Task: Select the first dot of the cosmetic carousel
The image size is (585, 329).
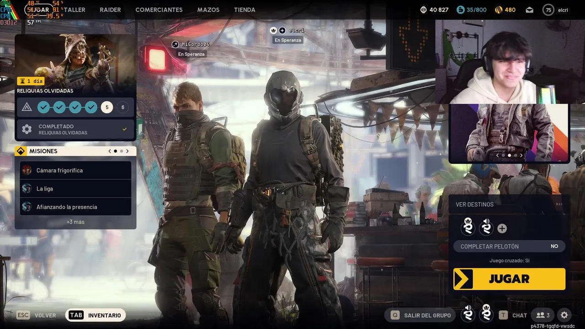Action: tap(504, 155)
